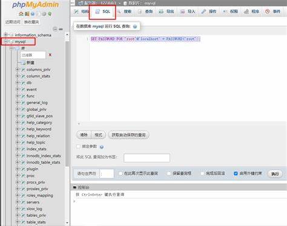Click the database icon in breadcrumb
This screenshot has height=226, width=287.
[x=125, y=3]
